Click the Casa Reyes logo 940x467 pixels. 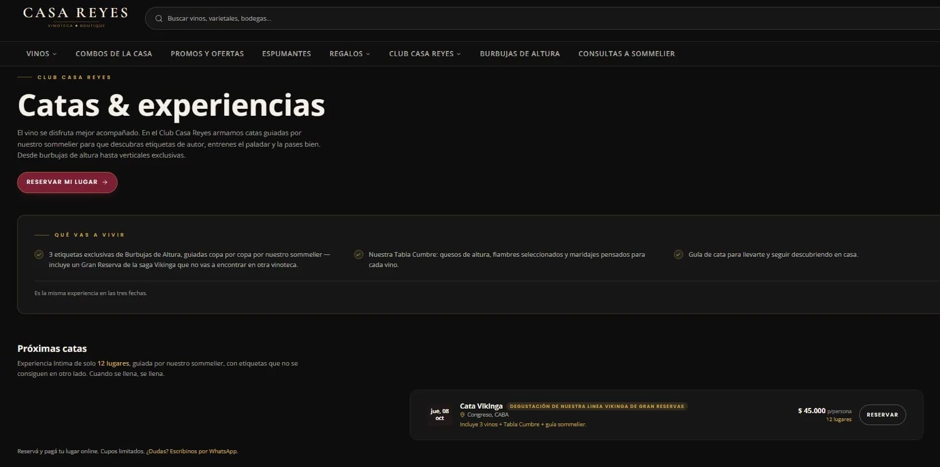(x=76, y=17)
